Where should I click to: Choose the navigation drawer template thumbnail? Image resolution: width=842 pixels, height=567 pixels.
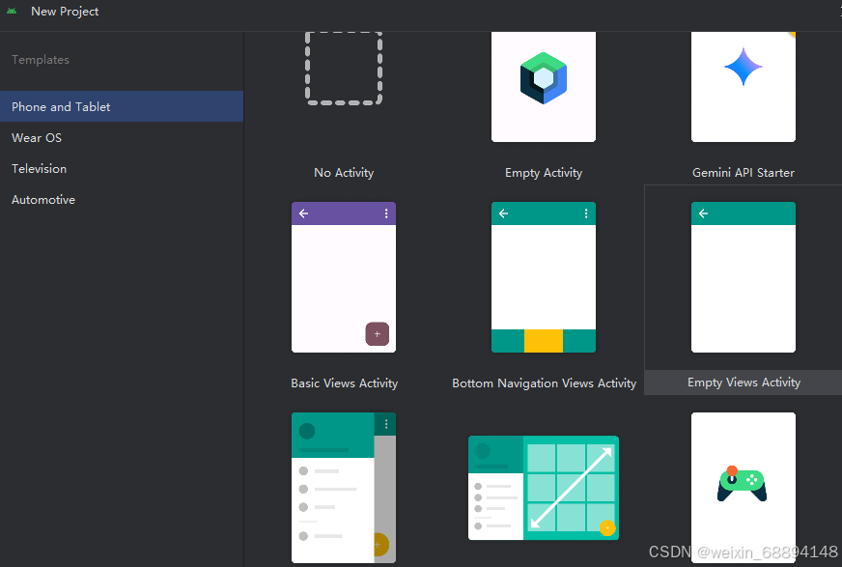pos(344,488)
